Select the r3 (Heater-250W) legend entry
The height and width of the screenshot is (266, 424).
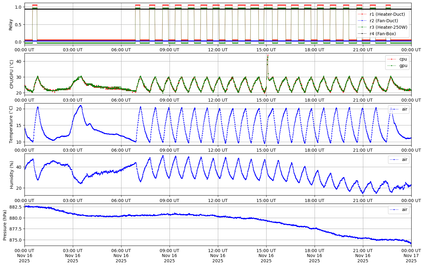(388, 27)
